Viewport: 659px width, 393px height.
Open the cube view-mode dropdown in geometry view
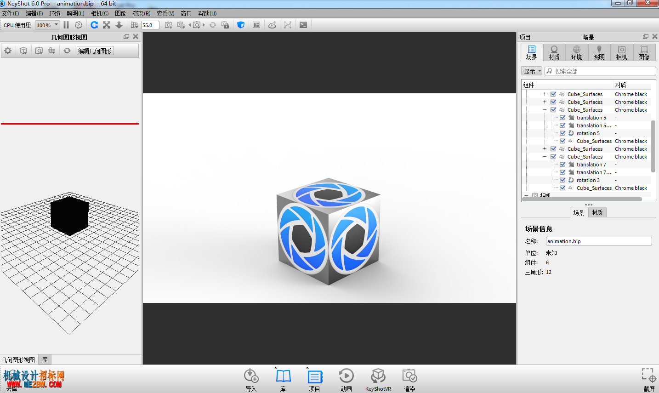click(x=23, y=51)
